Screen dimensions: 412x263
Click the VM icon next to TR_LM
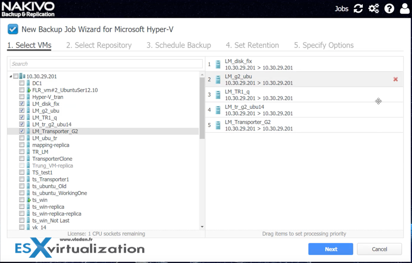pyautogui.click(x=28, y=152)
